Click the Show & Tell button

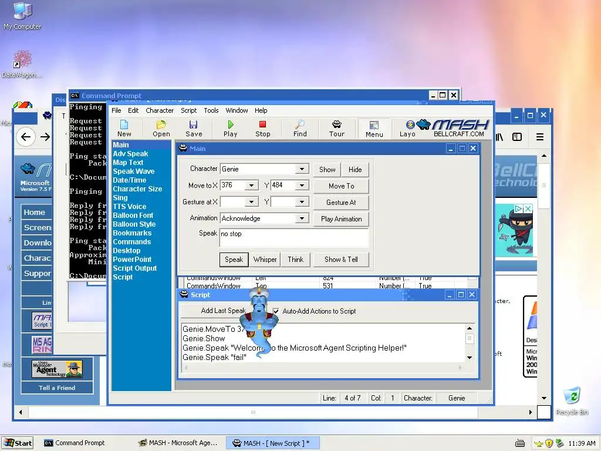tap(341, 259)
